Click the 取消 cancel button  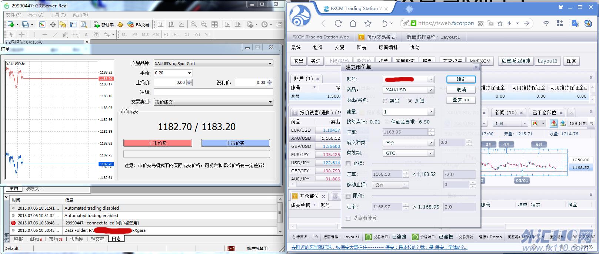click(x=461, y=90)
